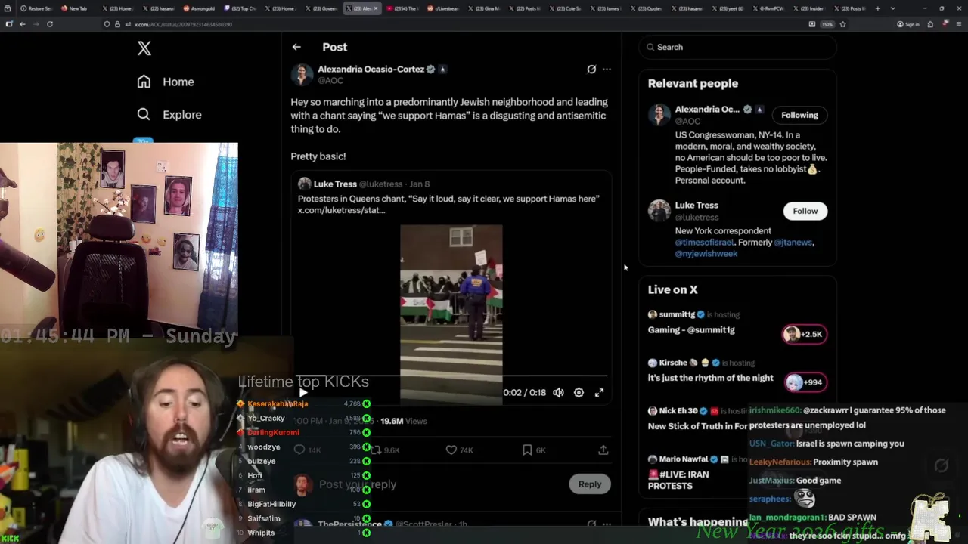Open the Explore page in sidebar
This screenshot has height=544, width=968.
pos(169,115)
